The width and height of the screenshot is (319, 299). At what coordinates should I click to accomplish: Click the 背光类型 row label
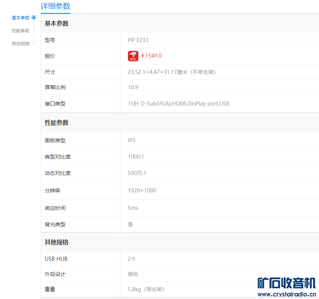point(55,224)
